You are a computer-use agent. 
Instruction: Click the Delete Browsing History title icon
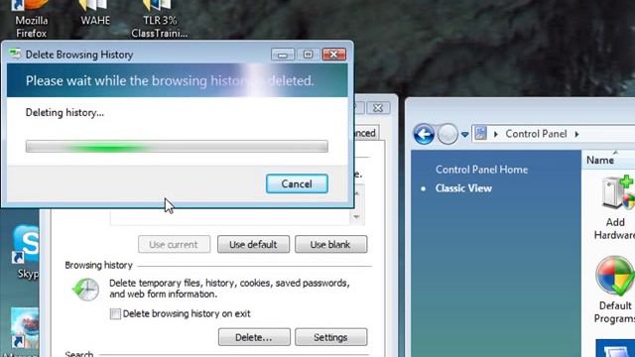click(x=15, y=55)
